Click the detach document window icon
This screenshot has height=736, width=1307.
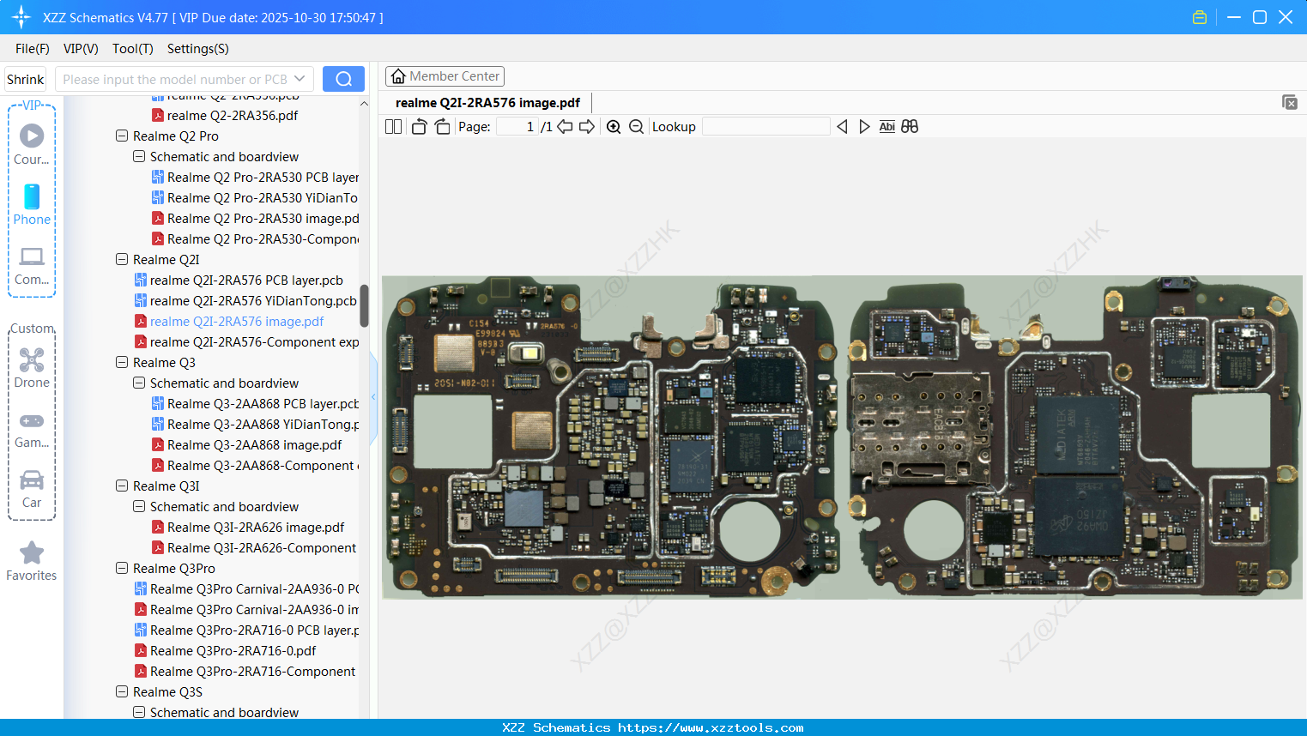click(x=1290, y=102)
